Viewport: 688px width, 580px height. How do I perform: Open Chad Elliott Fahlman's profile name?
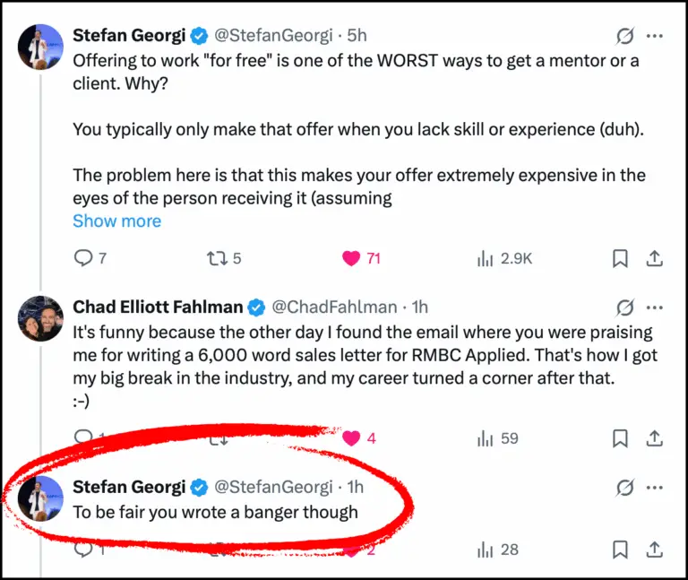(x=159, y=307)
